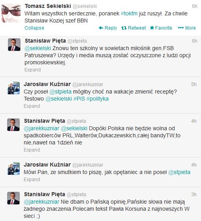Click the #tokfm hashtag
Screen dimensions: 201x221
click(x=129, y=13)
